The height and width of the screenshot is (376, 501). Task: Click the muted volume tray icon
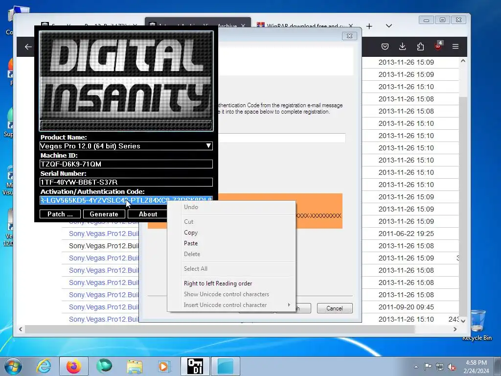click(x=452, y=367)
